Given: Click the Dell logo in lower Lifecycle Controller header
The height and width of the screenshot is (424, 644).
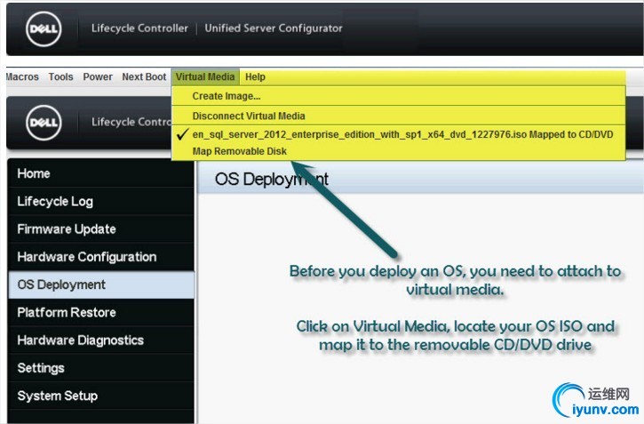Looking at the screenshot, I should [x=44, y=123].
